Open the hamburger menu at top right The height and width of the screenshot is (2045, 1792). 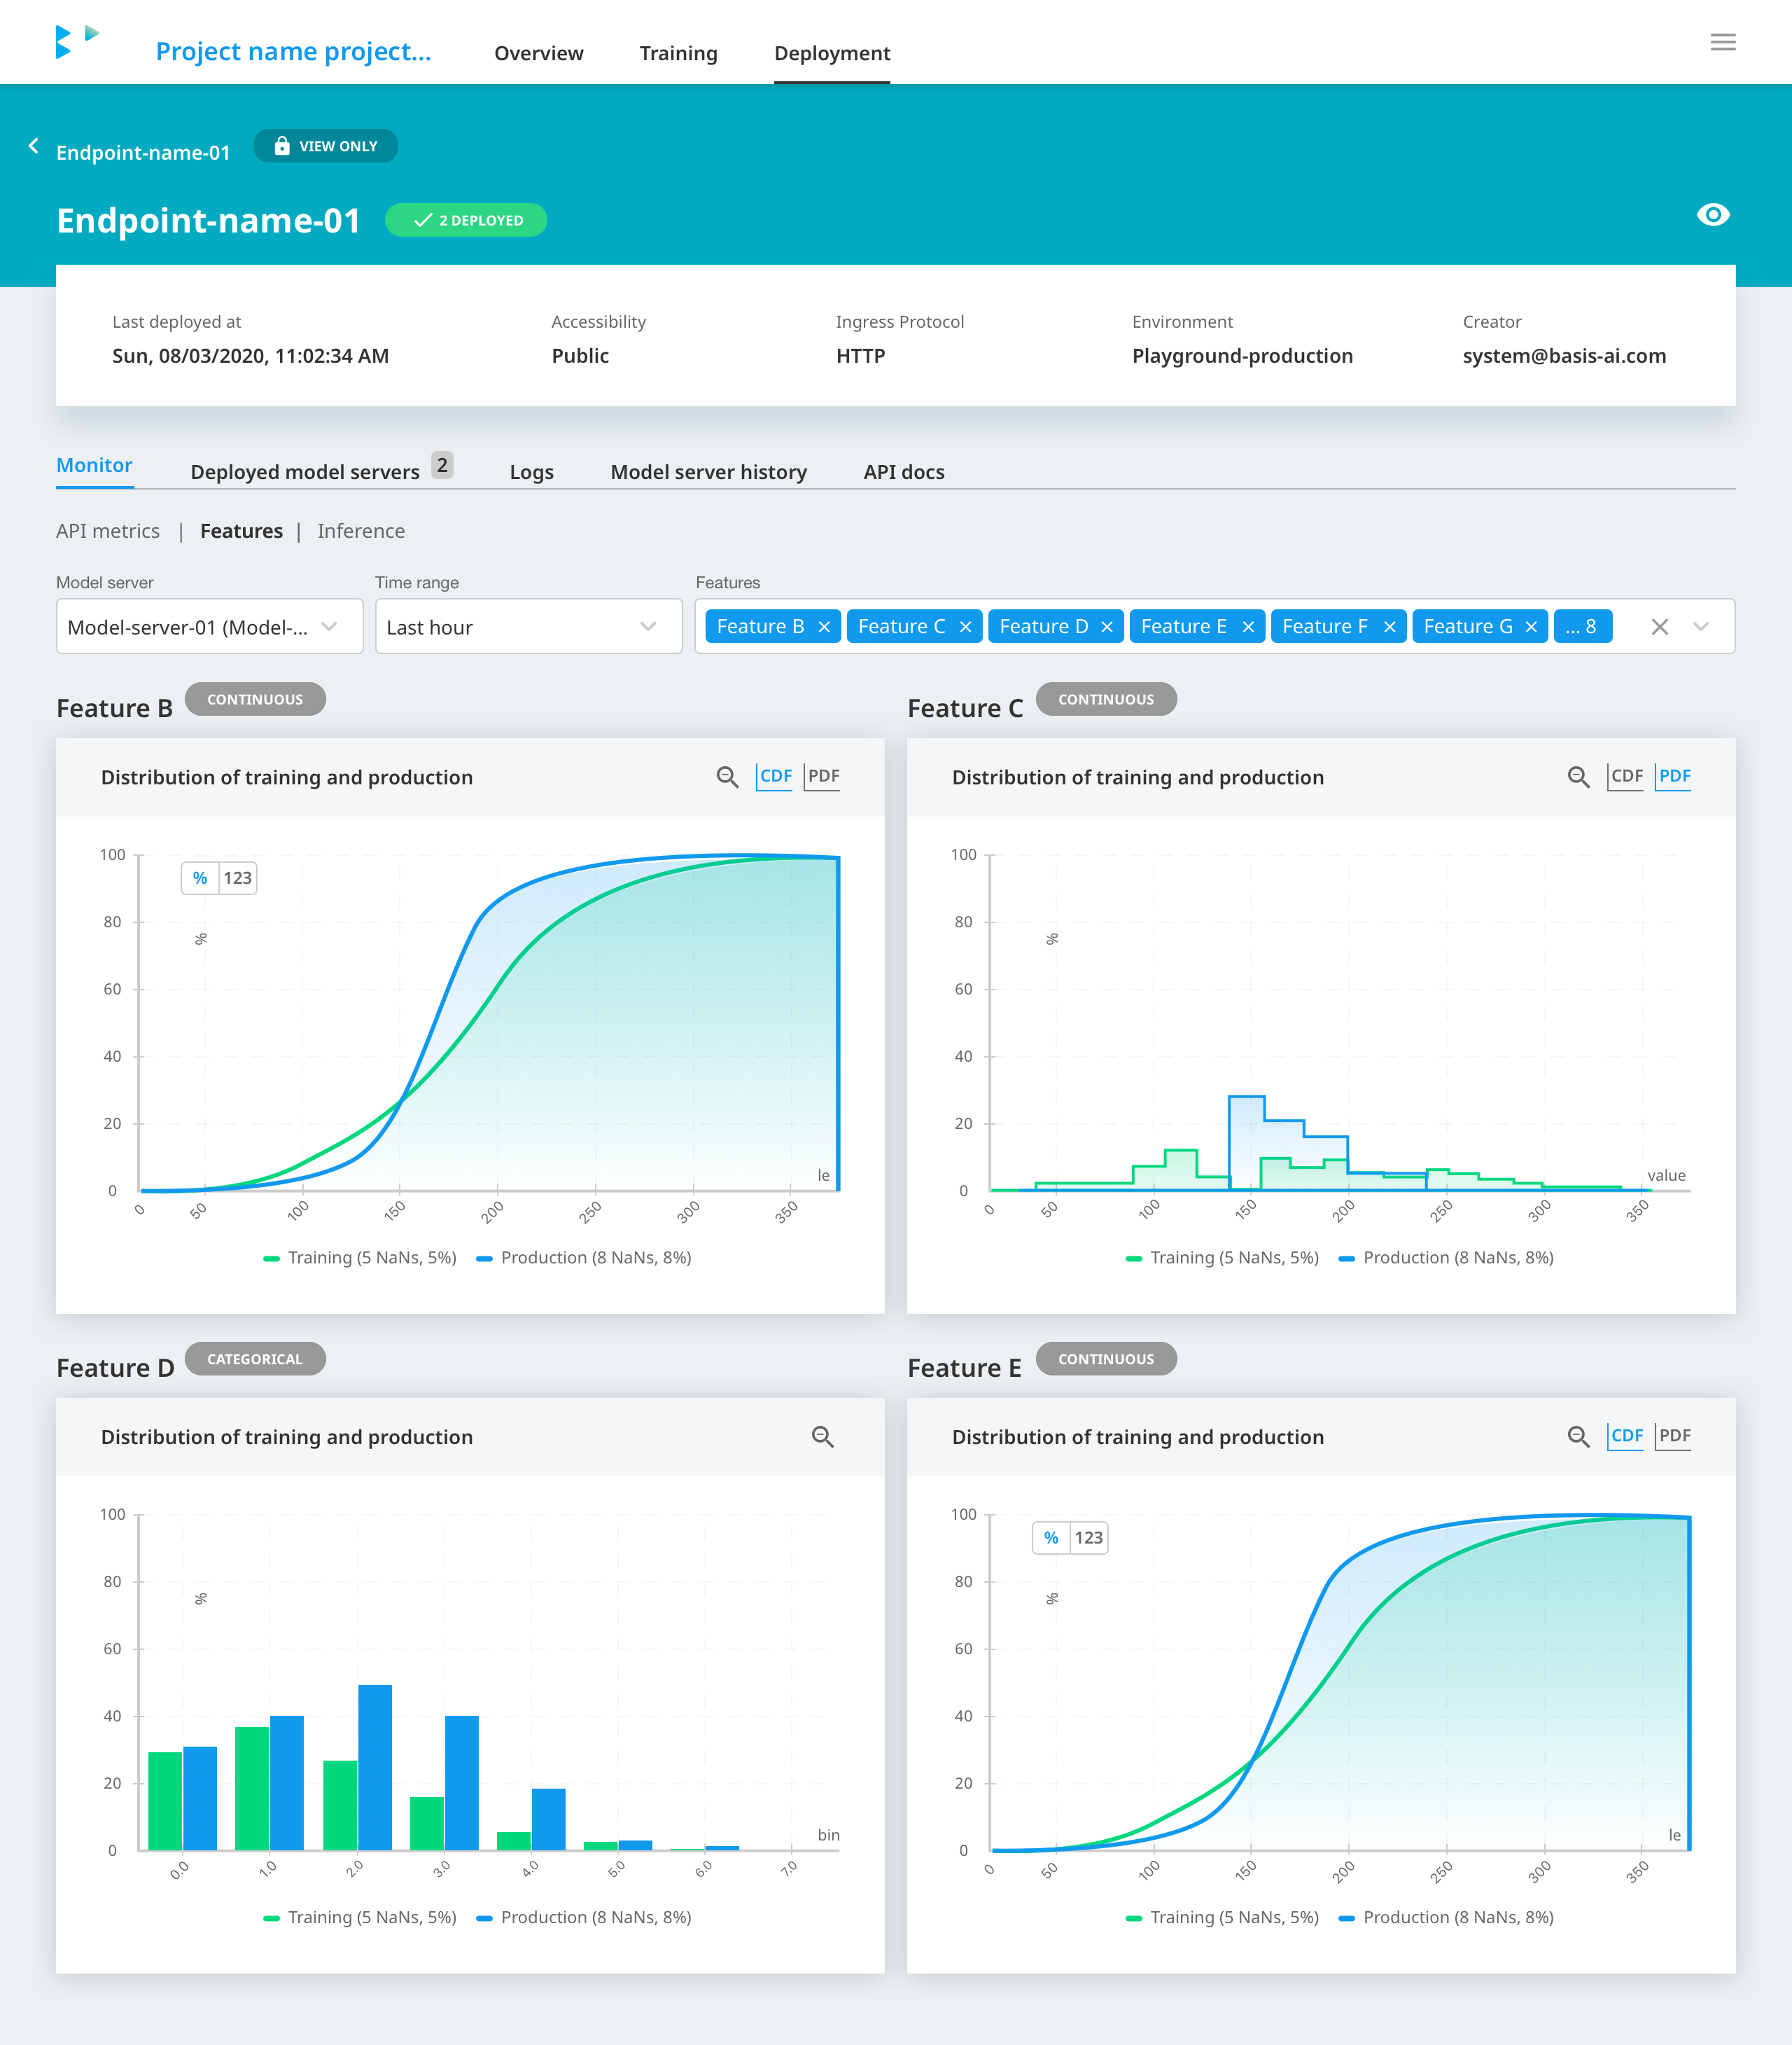coord(1722,42)
